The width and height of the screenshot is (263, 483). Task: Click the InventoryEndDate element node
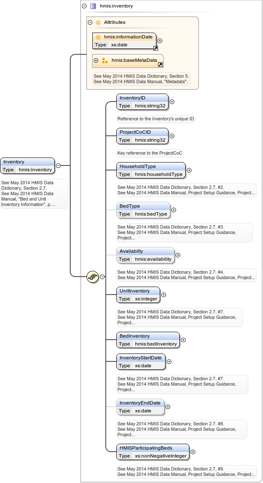[140, 407]
